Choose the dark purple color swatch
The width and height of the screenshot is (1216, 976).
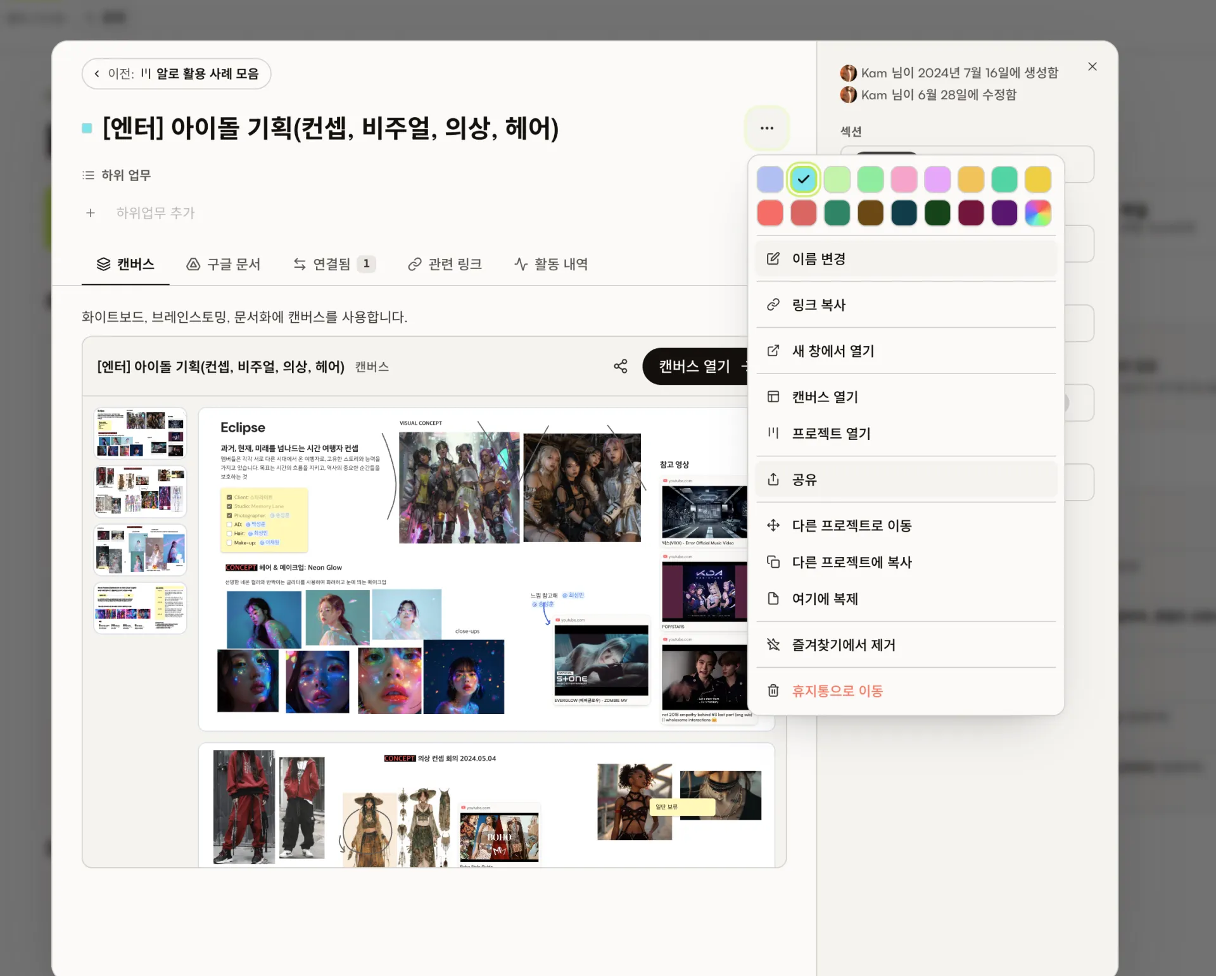pos(1004,213)
